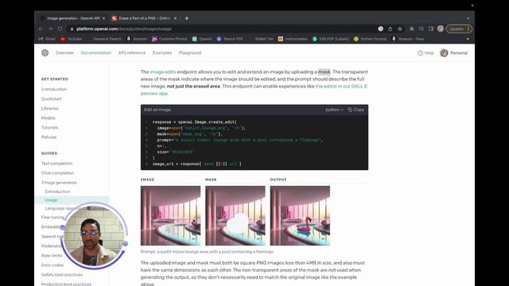Viewport: 509px width, 286px height.
Task: Select the Usage sidebar item
Action: pos(72,200)
